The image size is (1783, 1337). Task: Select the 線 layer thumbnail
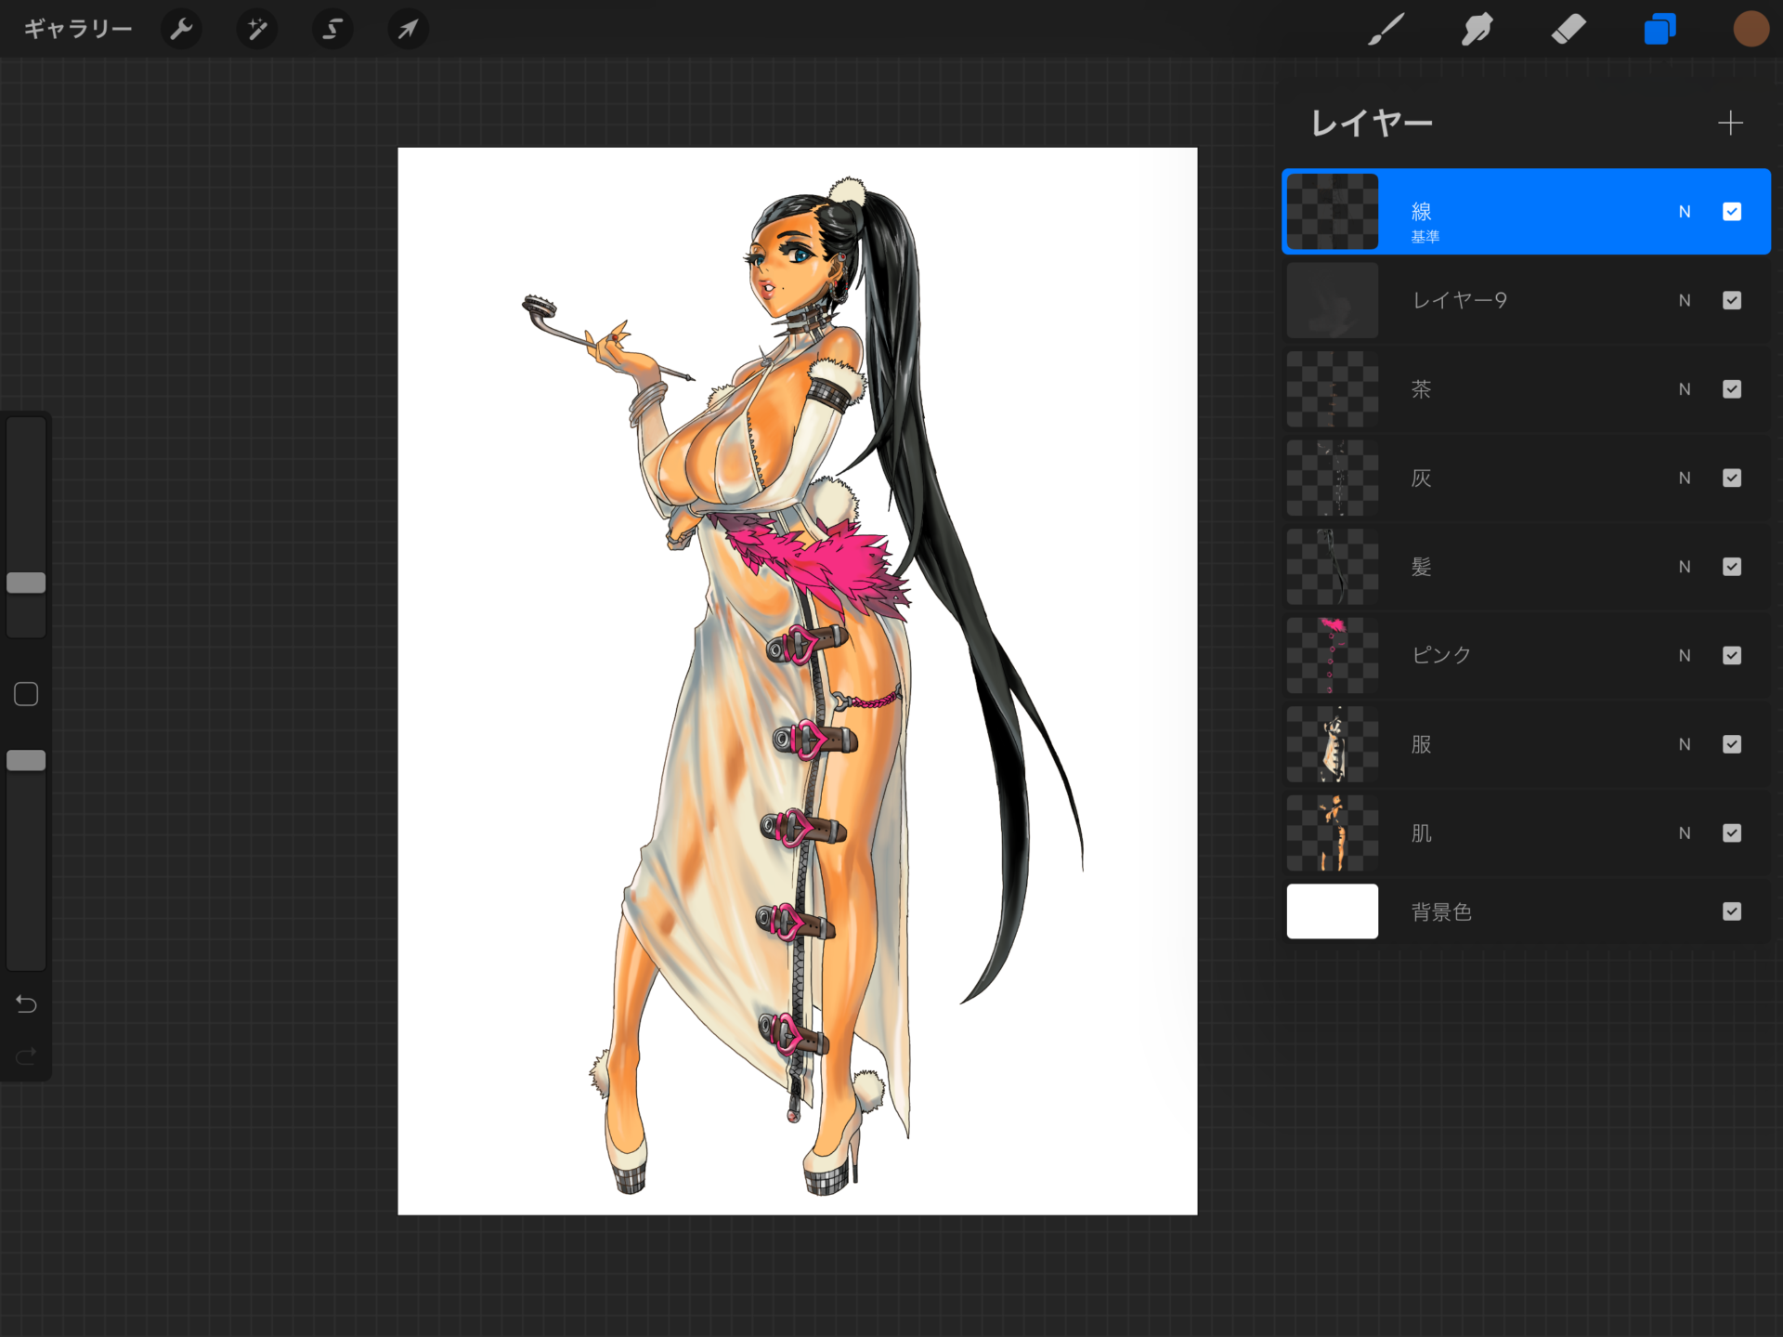(1332, 212)
